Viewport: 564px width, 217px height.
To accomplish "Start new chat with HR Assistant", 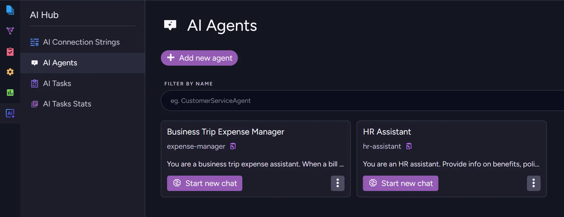I will 400,183.
